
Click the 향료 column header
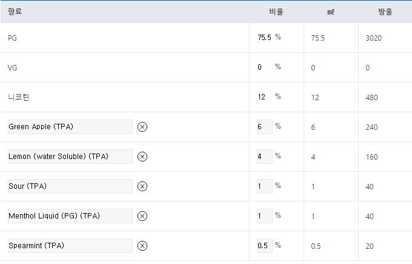15,12
